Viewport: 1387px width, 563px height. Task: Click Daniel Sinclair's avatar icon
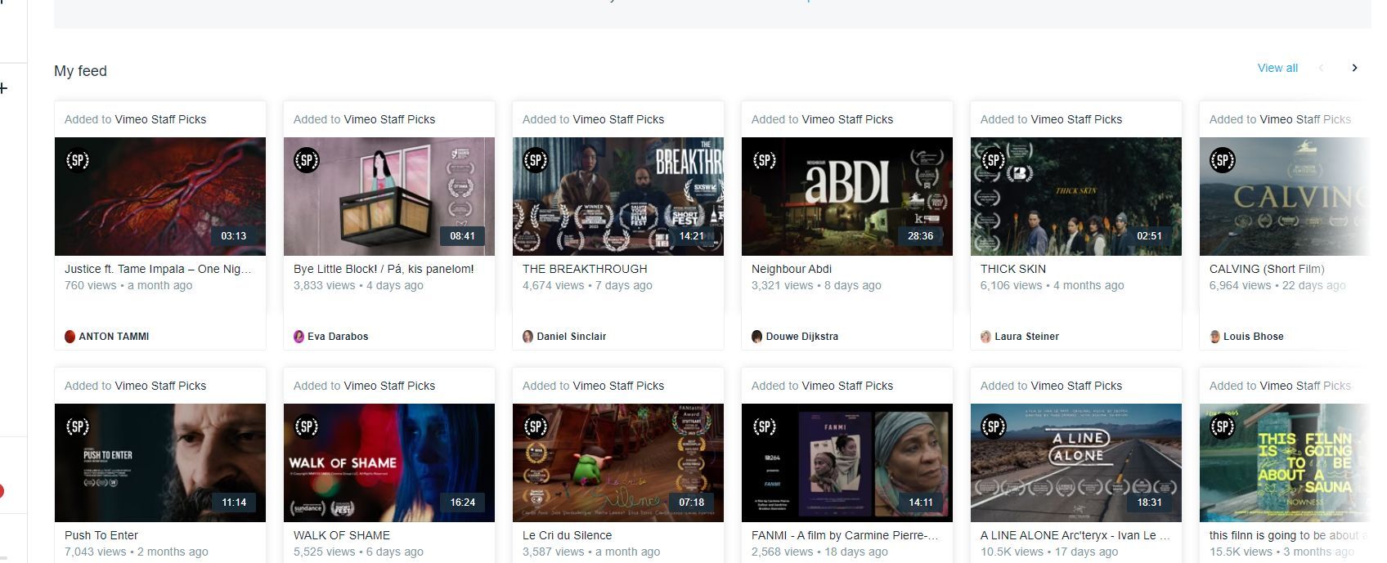pyautogui.click(x=528, y=337)
